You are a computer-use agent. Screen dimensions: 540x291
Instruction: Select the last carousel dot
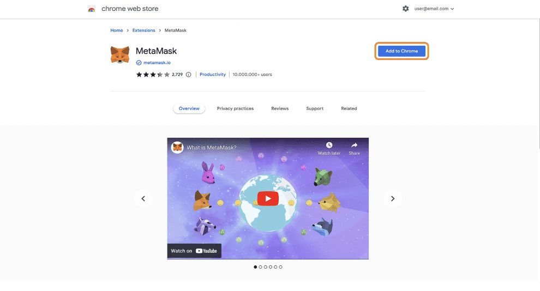coord(281,267)
